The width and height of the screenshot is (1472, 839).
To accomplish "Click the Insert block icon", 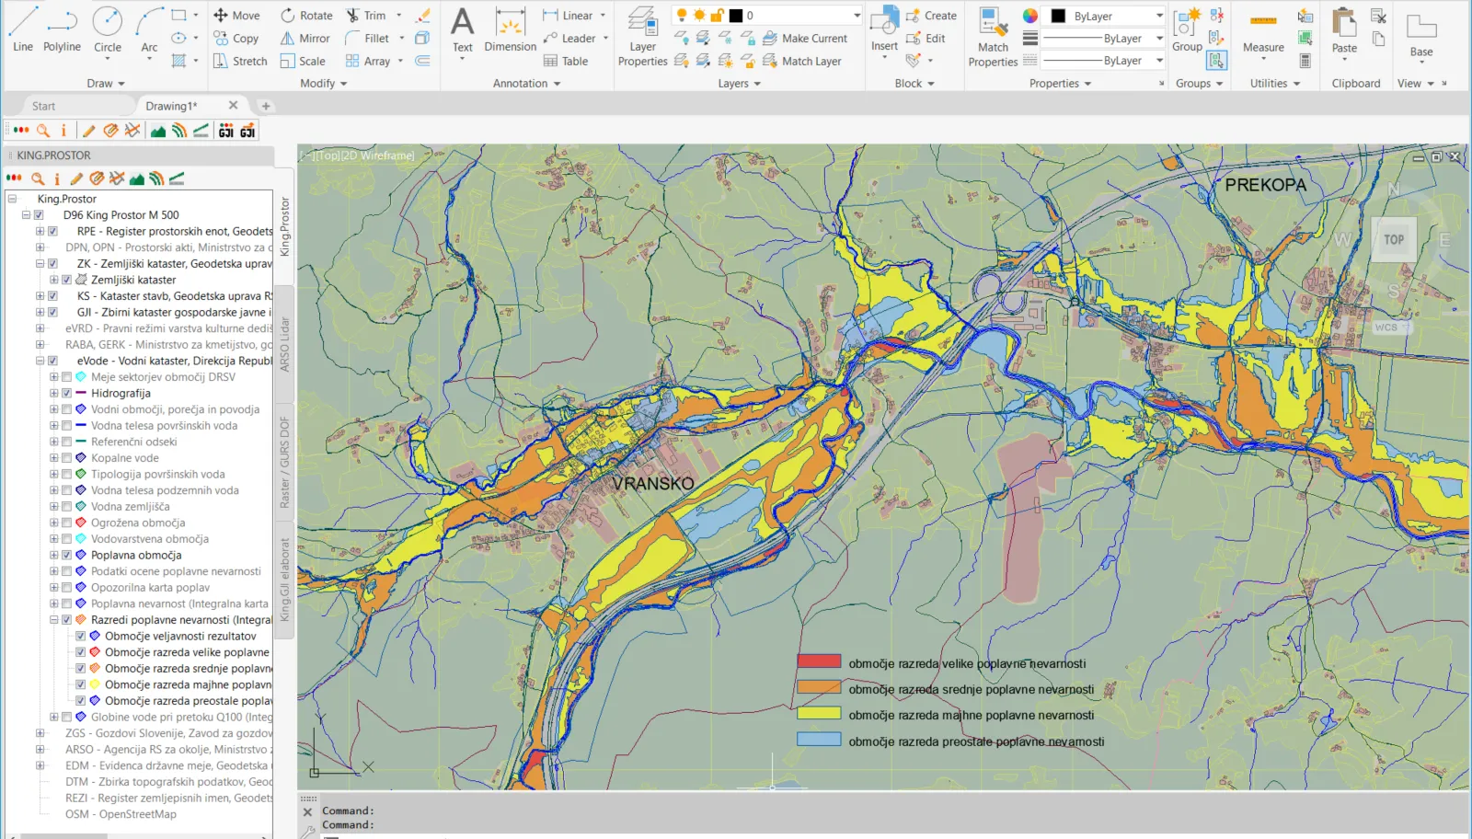I will click(x=884, y=28).
